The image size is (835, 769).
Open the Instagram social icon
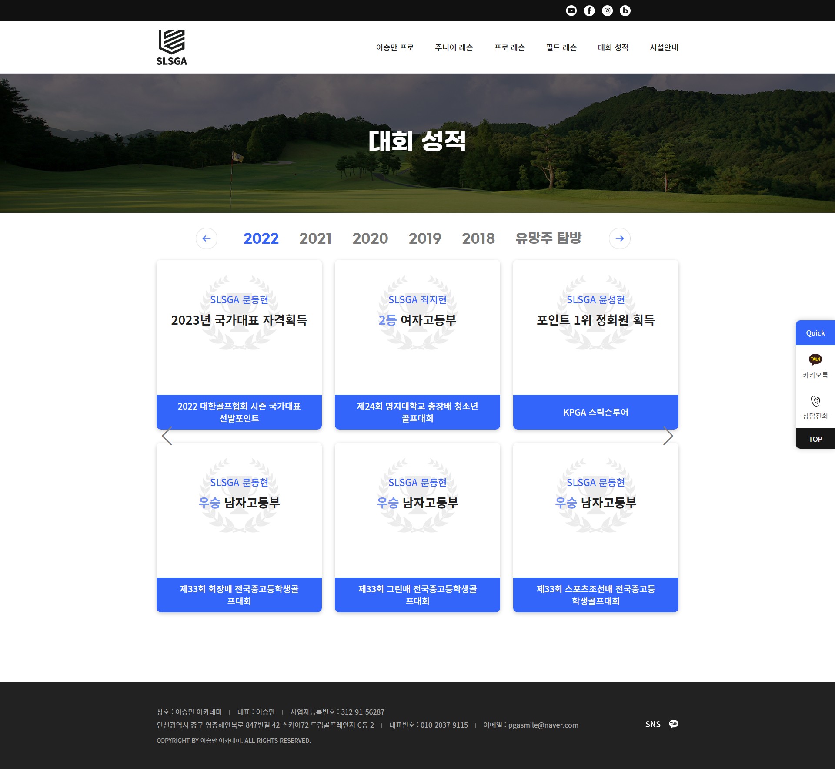(x=607, y=10)
